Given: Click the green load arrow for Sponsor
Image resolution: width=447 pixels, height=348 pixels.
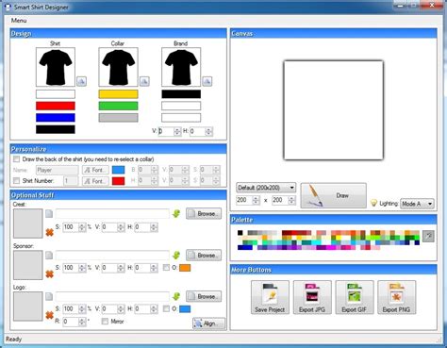Looking at the screenshot, I should coord(176,255).
